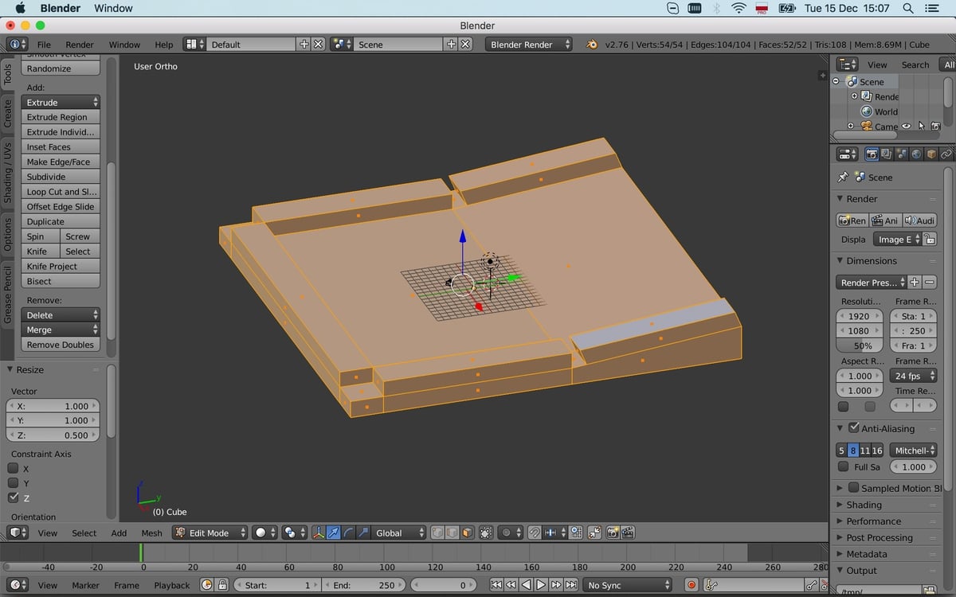Image resolution: width=956 pixels, height=597 pixels.
Task: Click the pin icon beside Scene
Action: pos(843,178)
